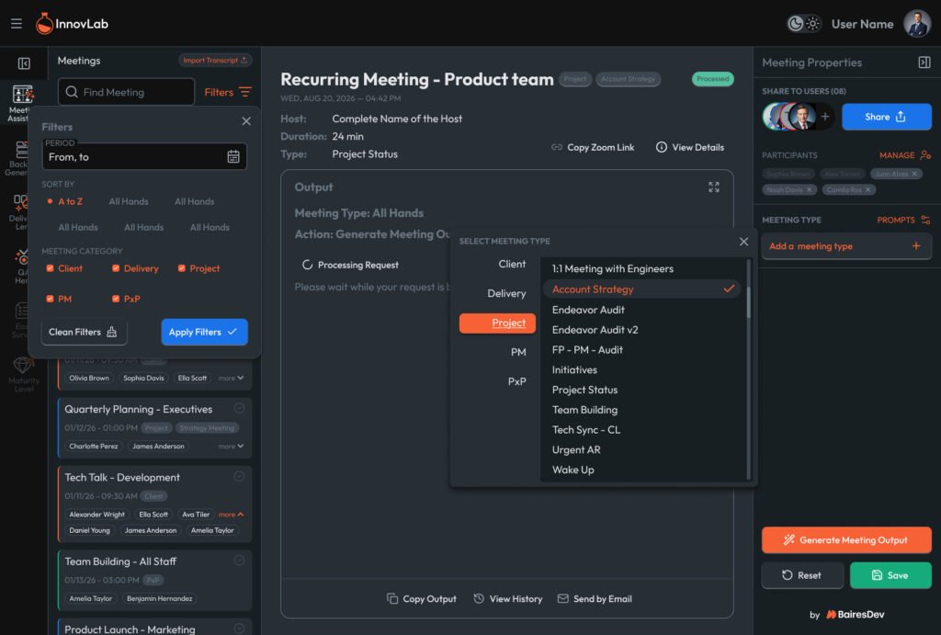Close the Select Meeting Type popup
Screen dimensions: 941x635
click(x=743, y=242)
